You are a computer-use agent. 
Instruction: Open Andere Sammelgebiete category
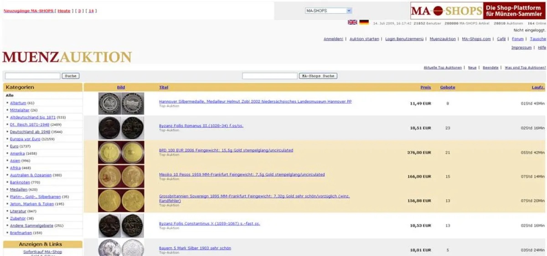pos(31,226)
